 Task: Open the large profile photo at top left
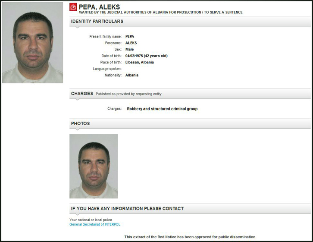click(32, 42)
